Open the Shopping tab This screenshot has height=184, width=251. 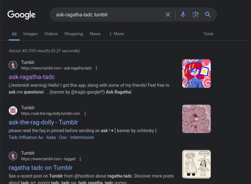tap(73, 34)
